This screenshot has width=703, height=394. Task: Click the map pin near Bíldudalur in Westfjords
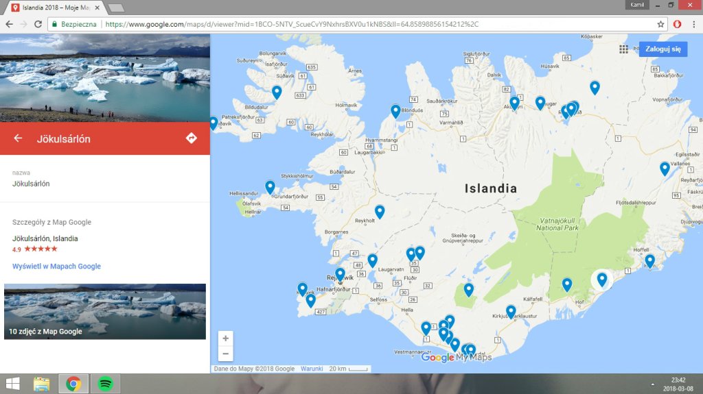coord(277,92)
